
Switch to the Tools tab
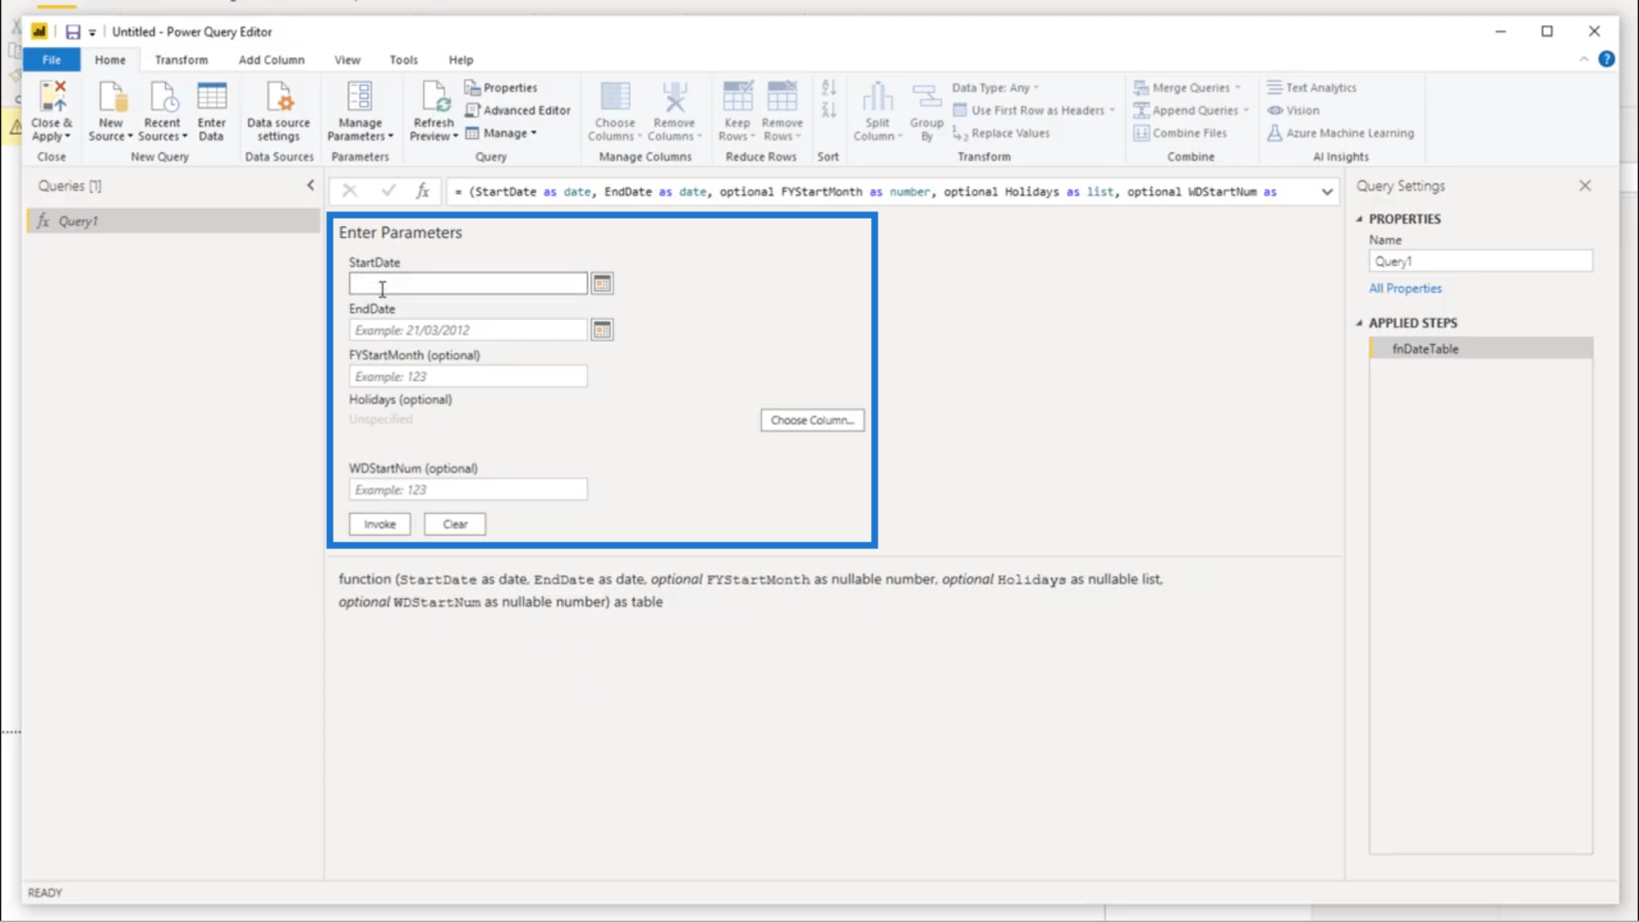[x=404, y=60]
